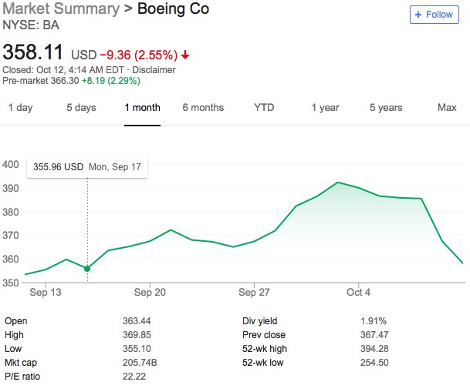Open the Disclaimer link
Viewport: 470px width, 392px height.
tap(154, 70)
